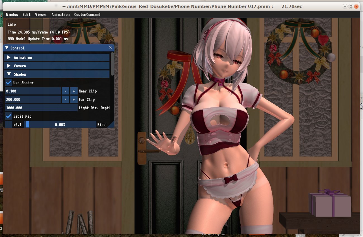Screen dimensions: 363x237
Task: Open the CustomCommand menu
Action: click(x=87, y=15)
